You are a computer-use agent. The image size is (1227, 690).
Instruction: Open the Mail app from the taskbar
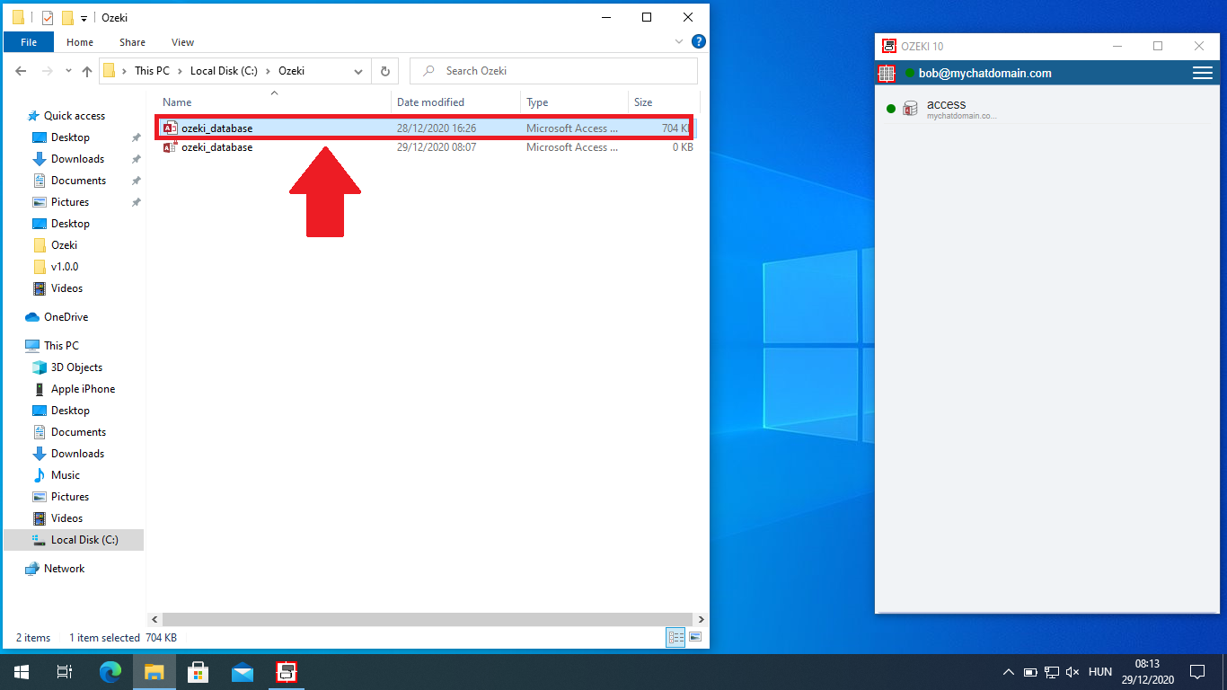243,672
